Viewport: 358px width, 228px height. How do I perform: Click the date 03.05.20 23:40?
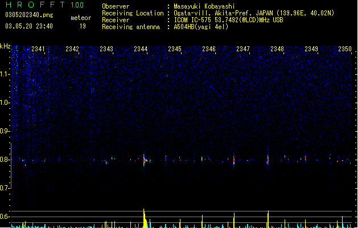(x=29, y=26)
